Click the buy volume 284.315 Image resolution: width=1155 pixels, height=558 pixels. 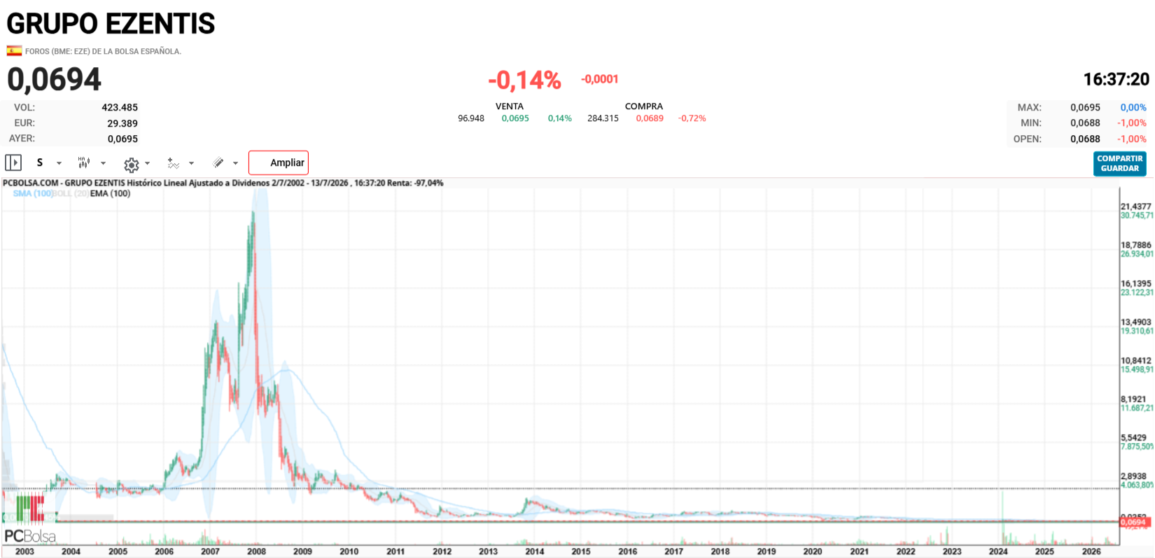[x=603, y=118]
